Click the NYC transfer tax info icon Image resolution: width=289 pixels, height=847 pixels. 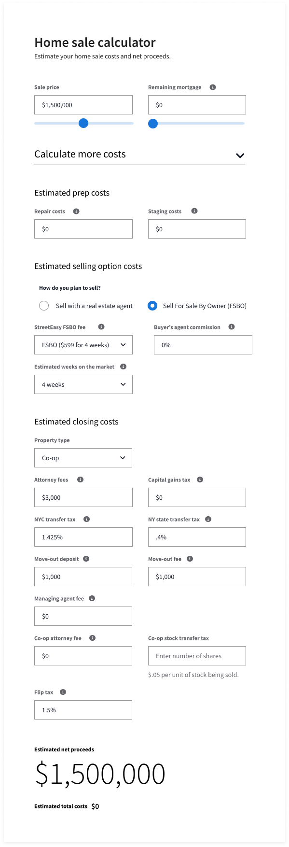click(86, 519)
